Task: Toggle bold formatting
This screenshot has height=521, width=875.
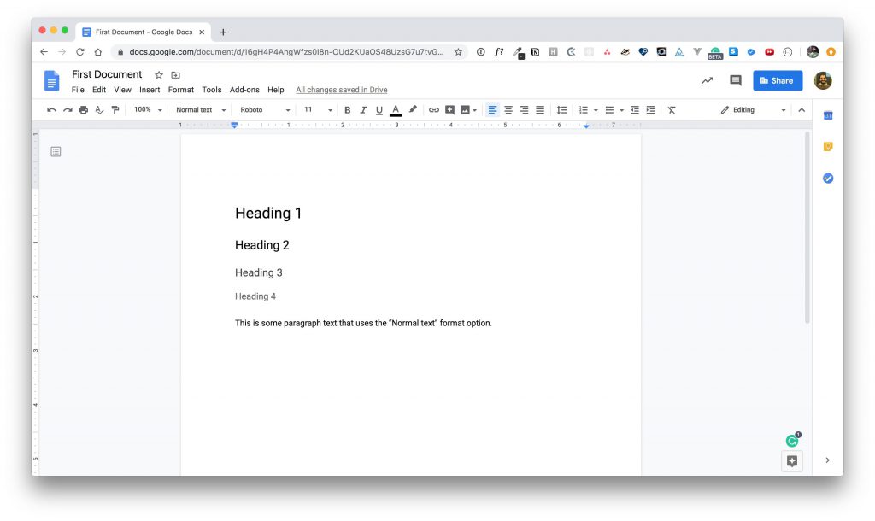Action: click(347, 109)
